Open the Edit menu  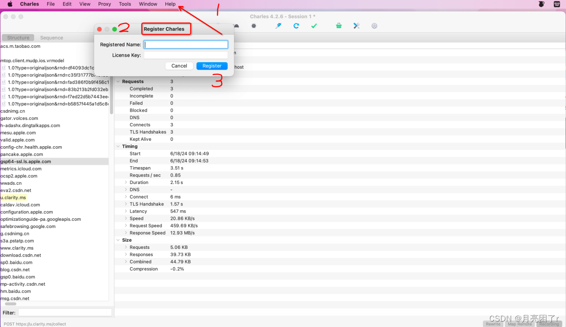coord(67,4)
